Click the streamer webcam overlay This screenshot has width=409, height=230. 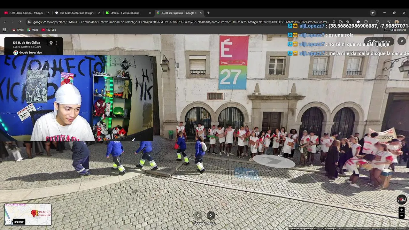coord(76,98)
